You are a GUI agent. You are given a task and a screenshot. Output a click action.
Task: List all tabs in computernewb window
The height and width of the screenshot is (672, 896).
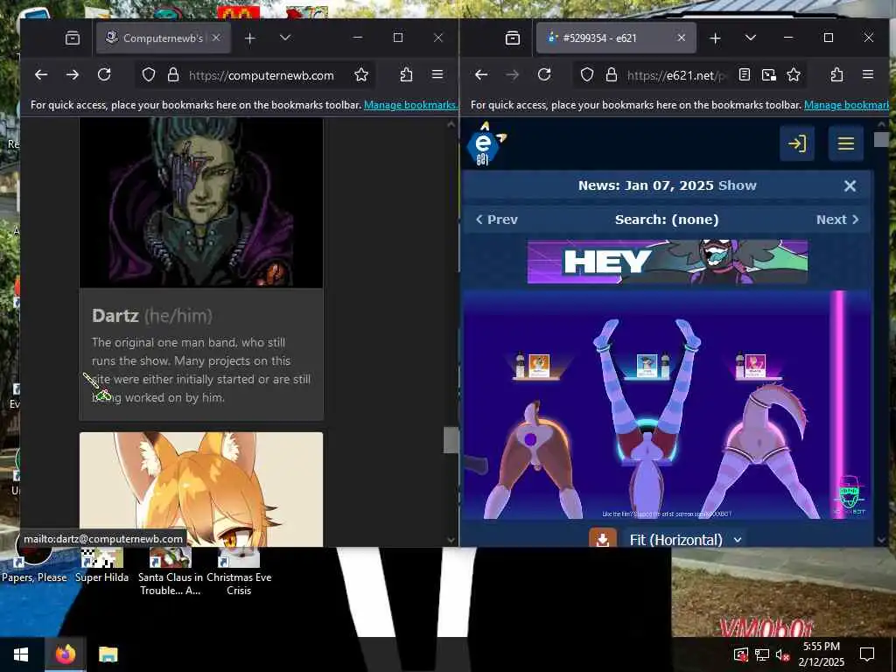point(285,38)
